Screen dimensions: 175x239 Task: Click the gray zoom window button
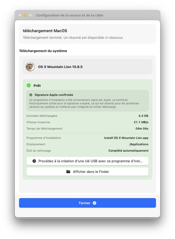tap(30, 15)
